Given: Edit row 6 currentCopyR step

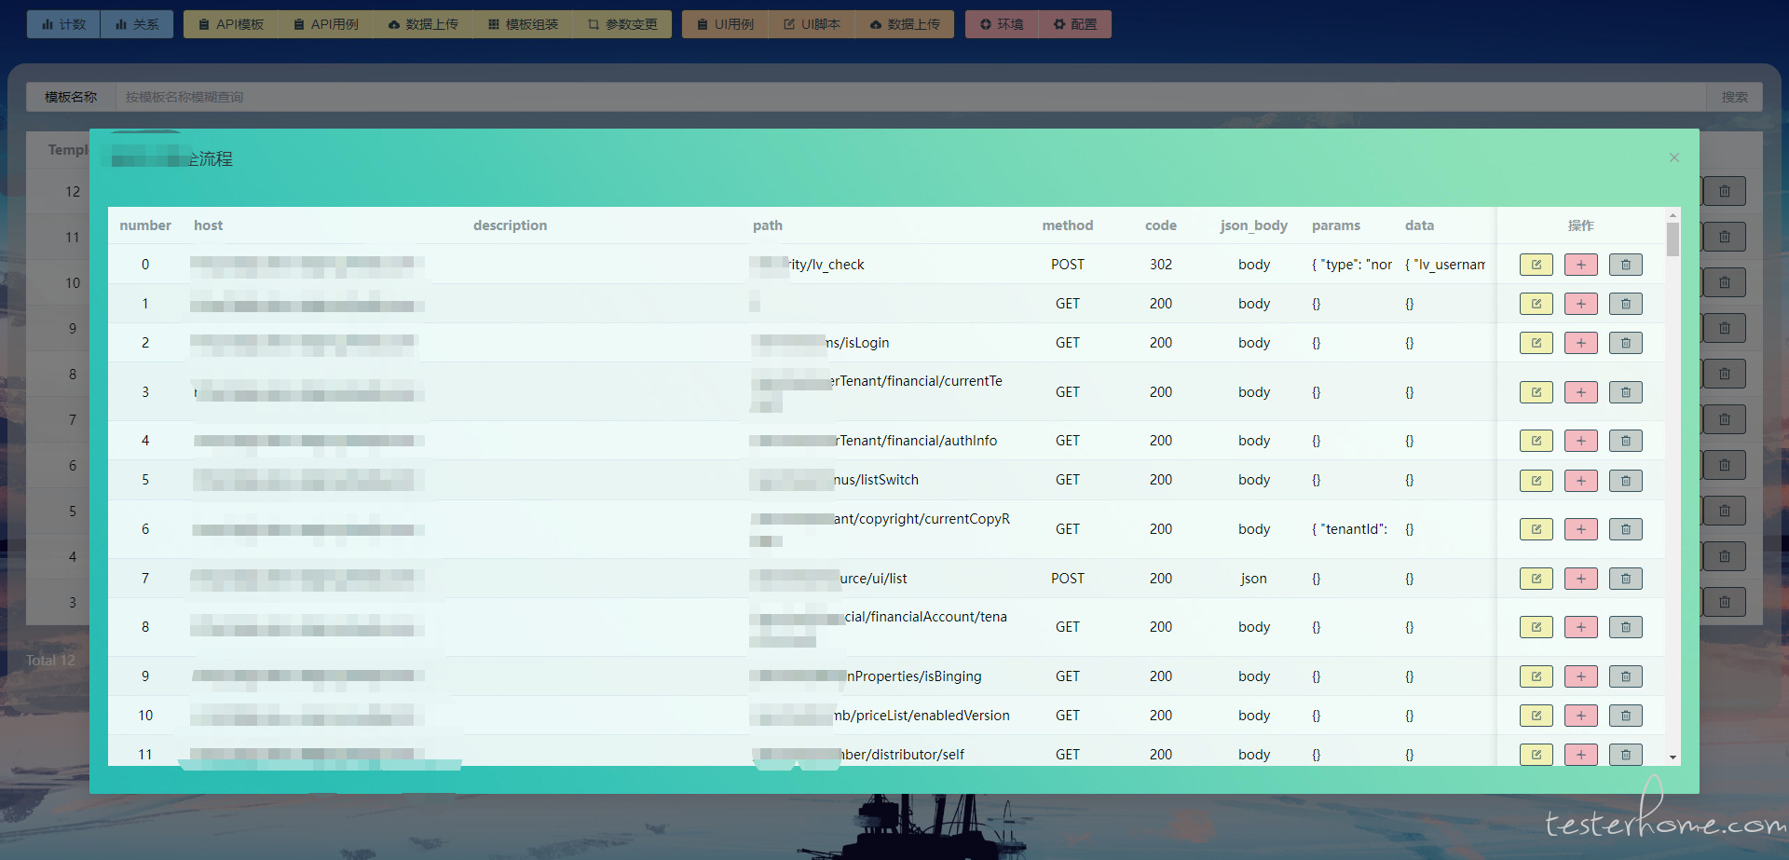Looking at the screenshot, I should 1536,529.
